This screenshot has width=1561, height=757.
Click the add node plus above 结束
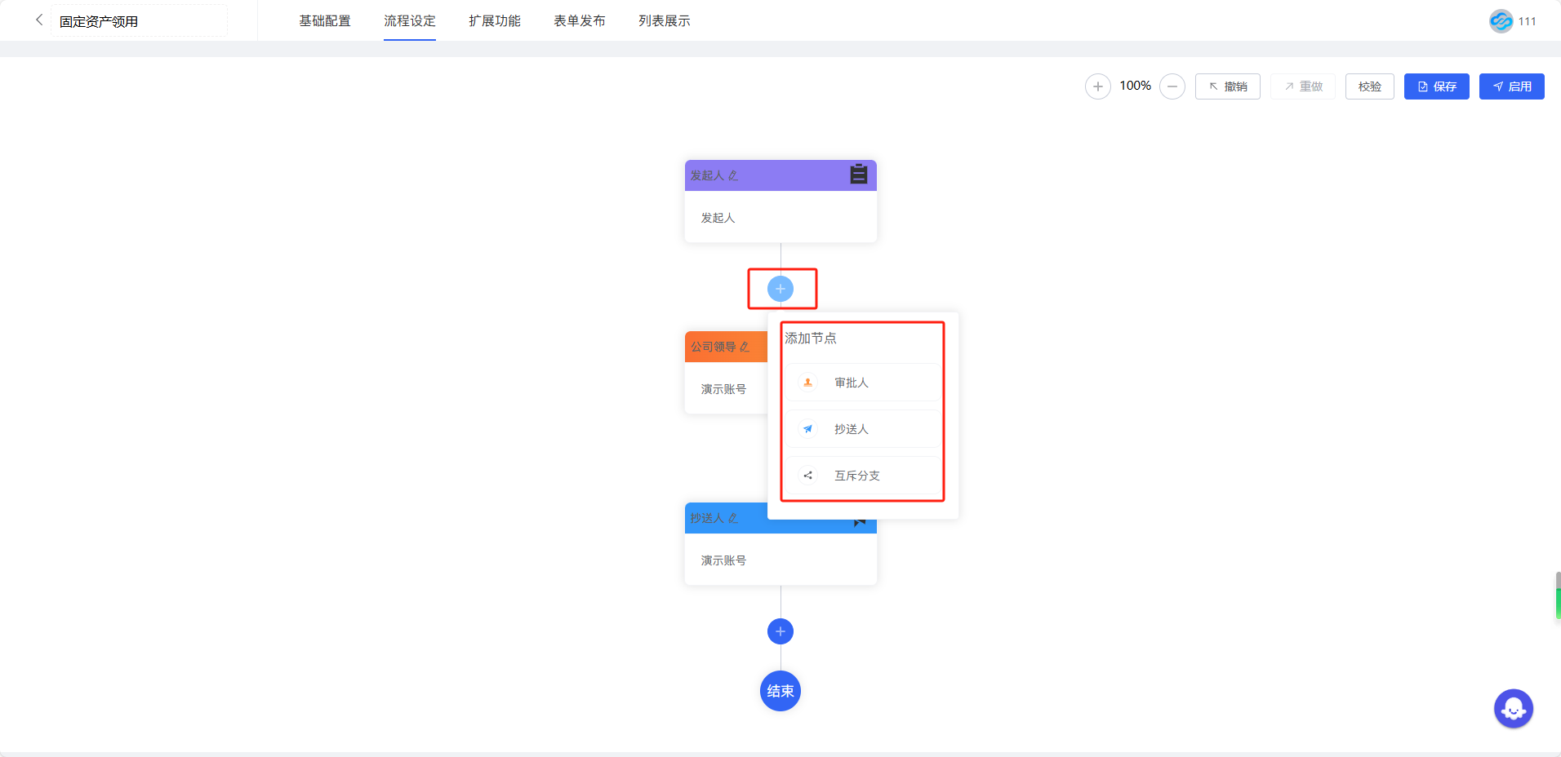(x=780, y=631)
